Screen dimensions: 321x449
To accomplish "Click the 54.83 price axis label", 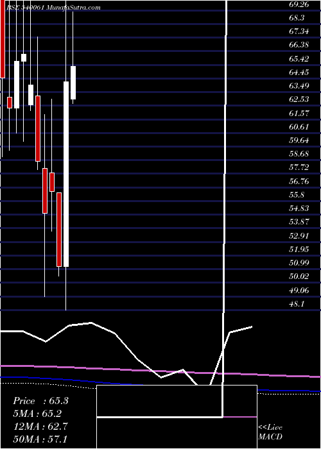I will [299, 209].
